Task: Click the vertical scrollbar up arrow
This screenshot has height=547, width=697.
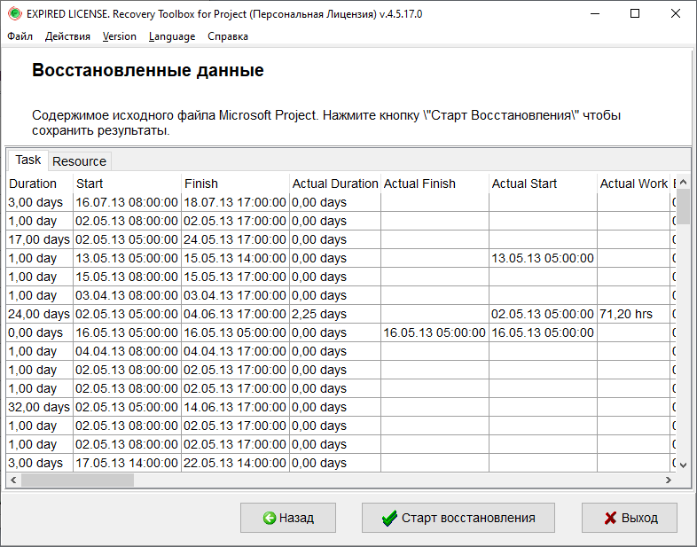Action: point(683,182)
